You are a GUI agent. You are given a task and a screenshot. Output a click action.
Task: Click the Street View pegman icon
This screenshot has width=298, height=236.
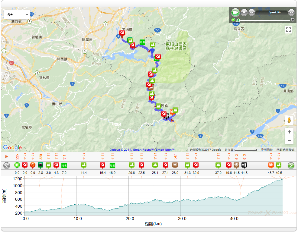pos(289,120)
